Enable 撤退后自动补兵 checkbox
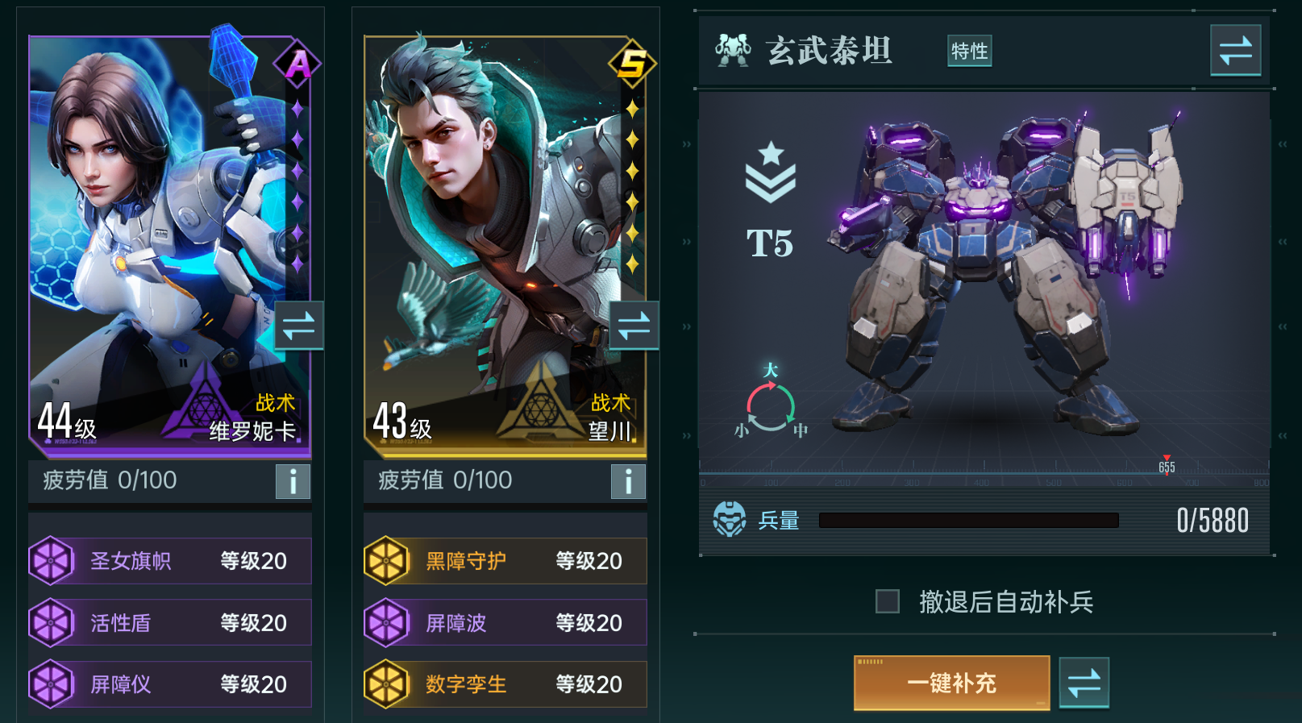This screenshot has height=723, width=1302. click(x=888, y=601)
